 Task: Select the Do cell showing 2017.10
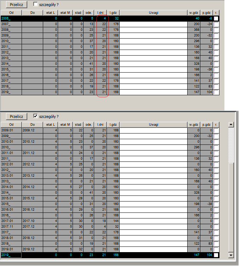pos(32,221)
